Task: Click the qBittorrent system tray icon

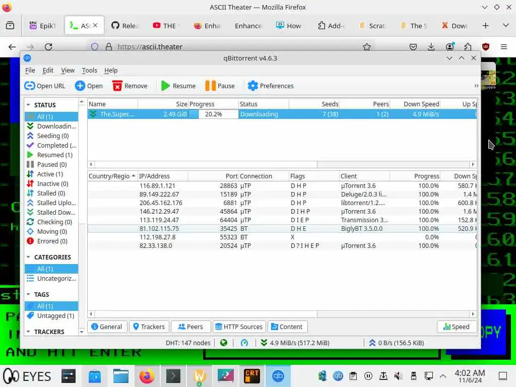Action: point(338,376)
